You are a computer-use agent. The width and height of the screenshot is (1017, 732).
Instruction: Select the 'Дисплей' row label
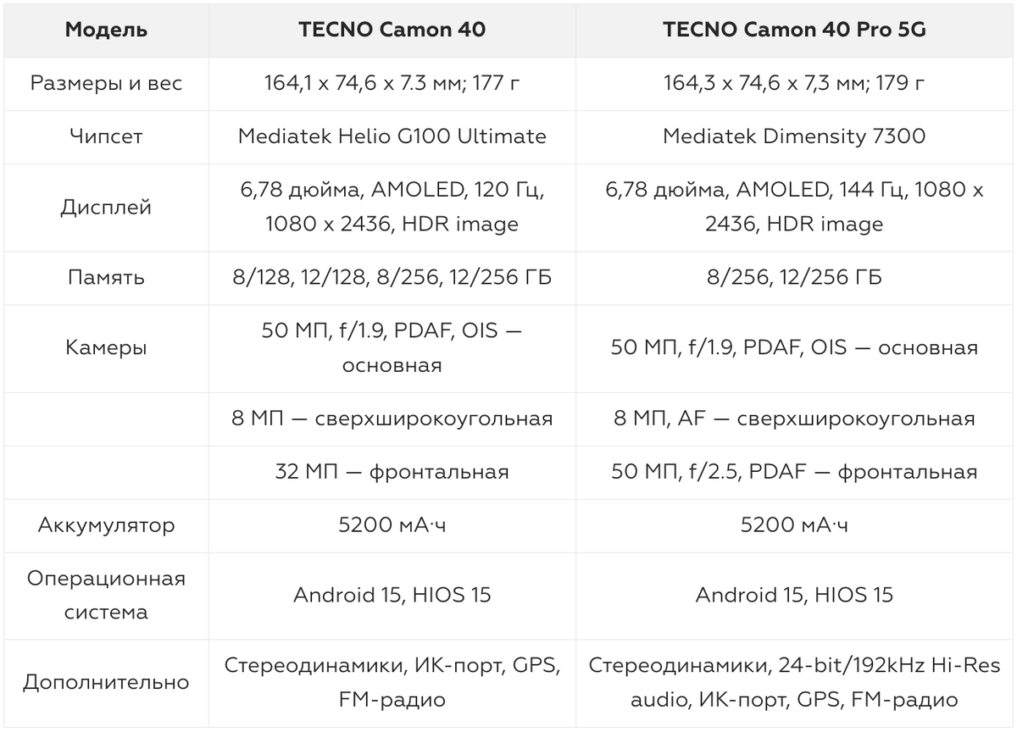pyautogui.click(x=106, y=208)
